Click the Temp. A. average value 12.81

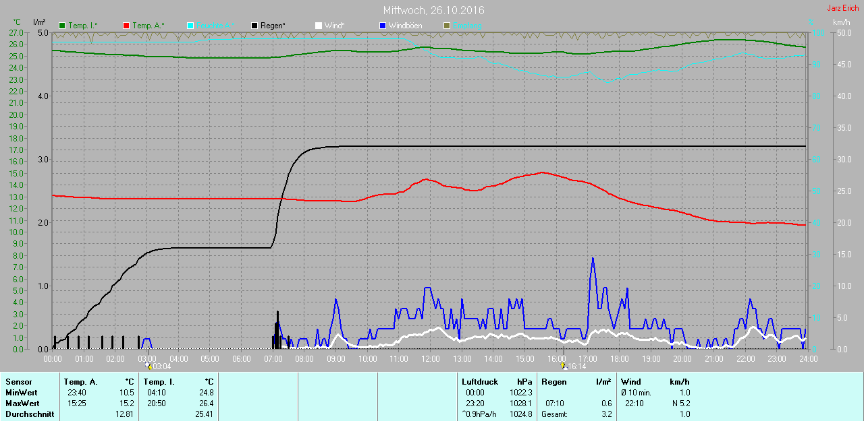(125, 414)
